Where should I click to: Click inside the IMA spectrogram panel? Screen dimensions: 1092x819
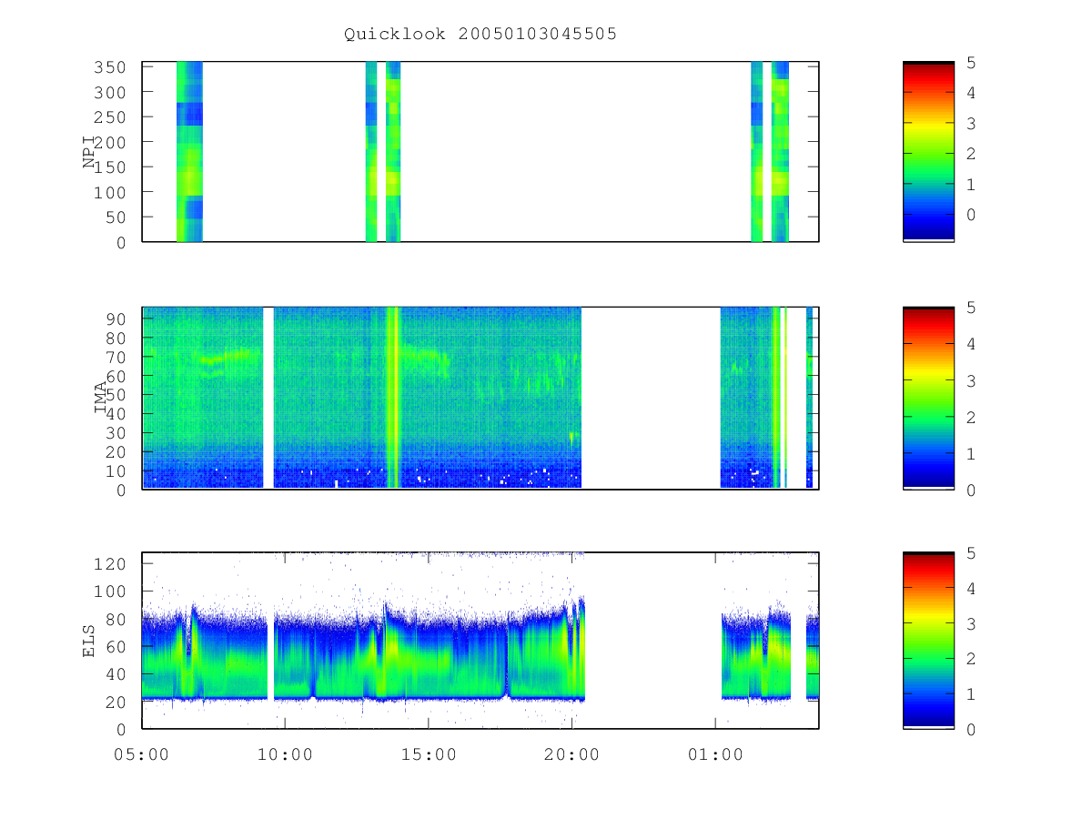[480, 398]
